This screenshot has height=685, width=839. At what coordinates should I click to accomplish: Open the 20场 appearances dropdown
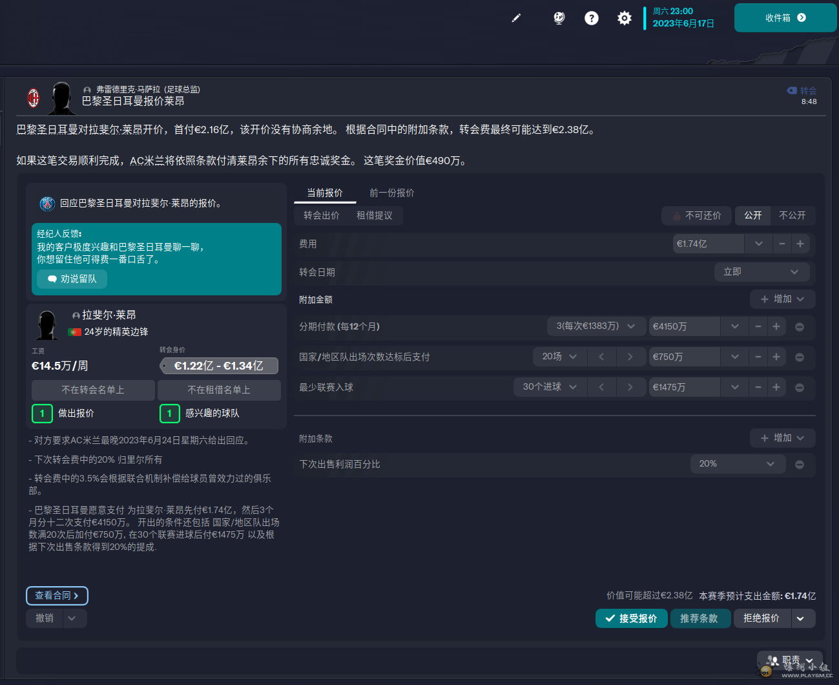[559, 357]
